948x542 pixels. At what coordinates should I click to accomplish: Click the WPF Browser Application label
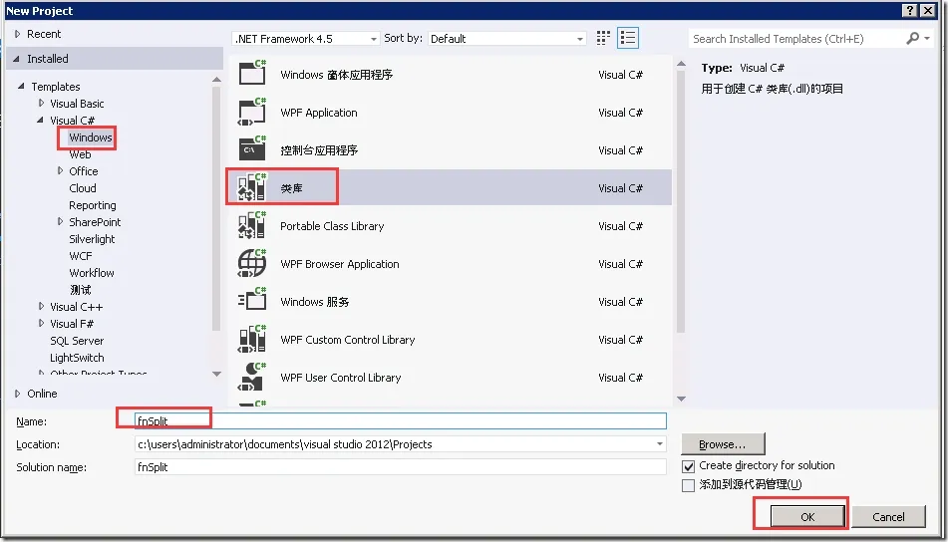point(340,264)
